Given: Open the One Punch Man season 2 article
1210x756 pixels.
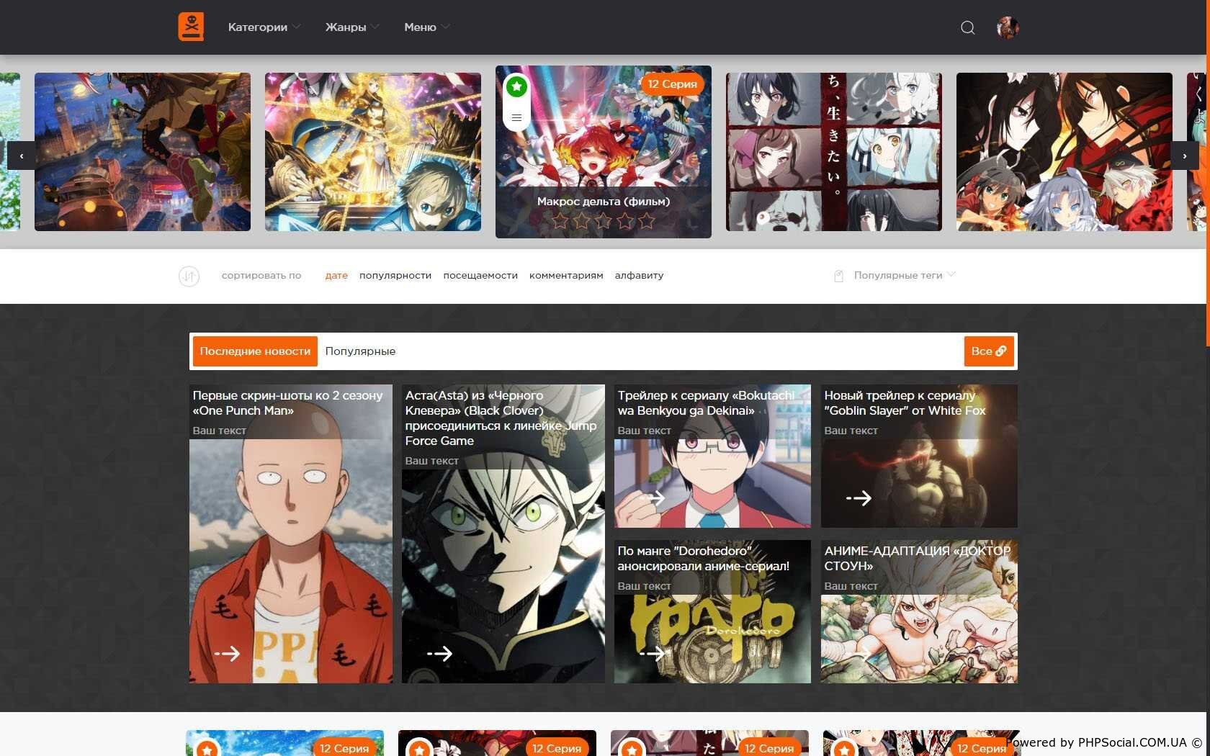Looking at the screenshot, I should coord(287,403).
